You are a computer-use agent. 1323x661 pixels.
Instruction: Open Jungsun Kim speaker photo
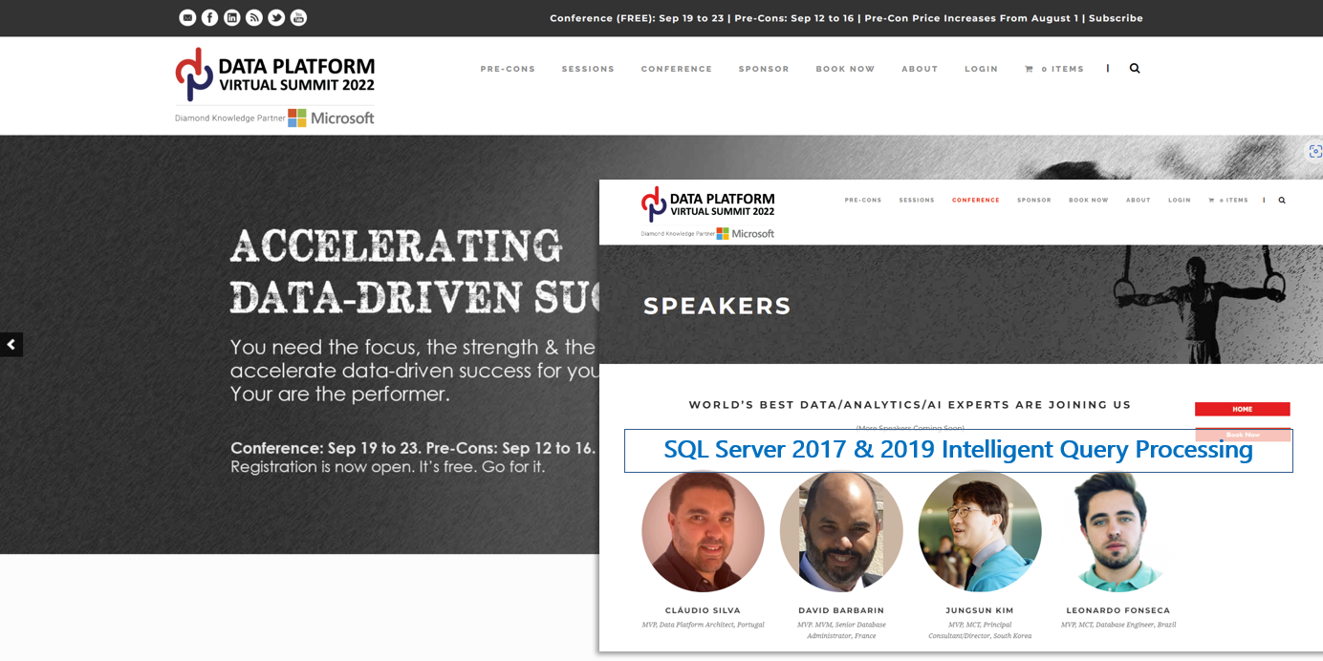[980, 531]
